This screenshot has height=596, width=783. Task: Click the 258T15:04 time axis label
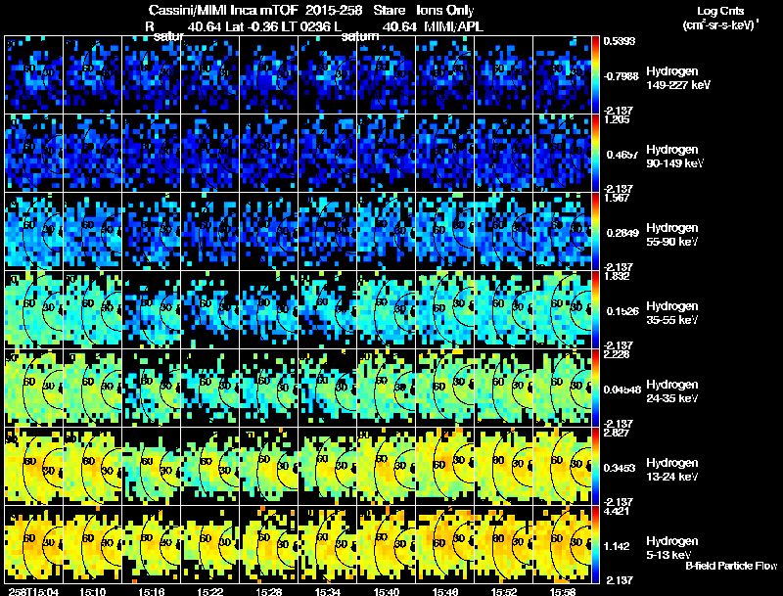pos(33,591)
